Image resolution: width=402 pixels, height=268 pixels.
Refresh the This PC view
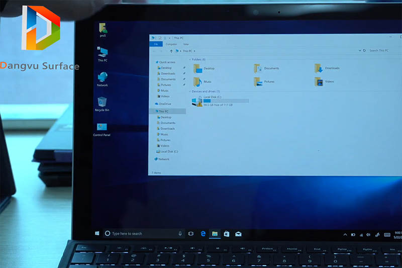point(364,50)
